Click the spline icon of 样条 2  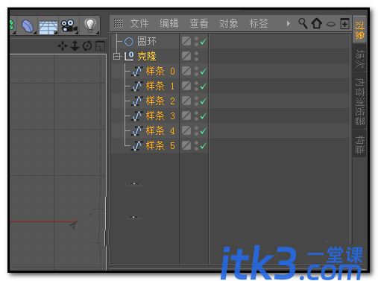point(137,101)
